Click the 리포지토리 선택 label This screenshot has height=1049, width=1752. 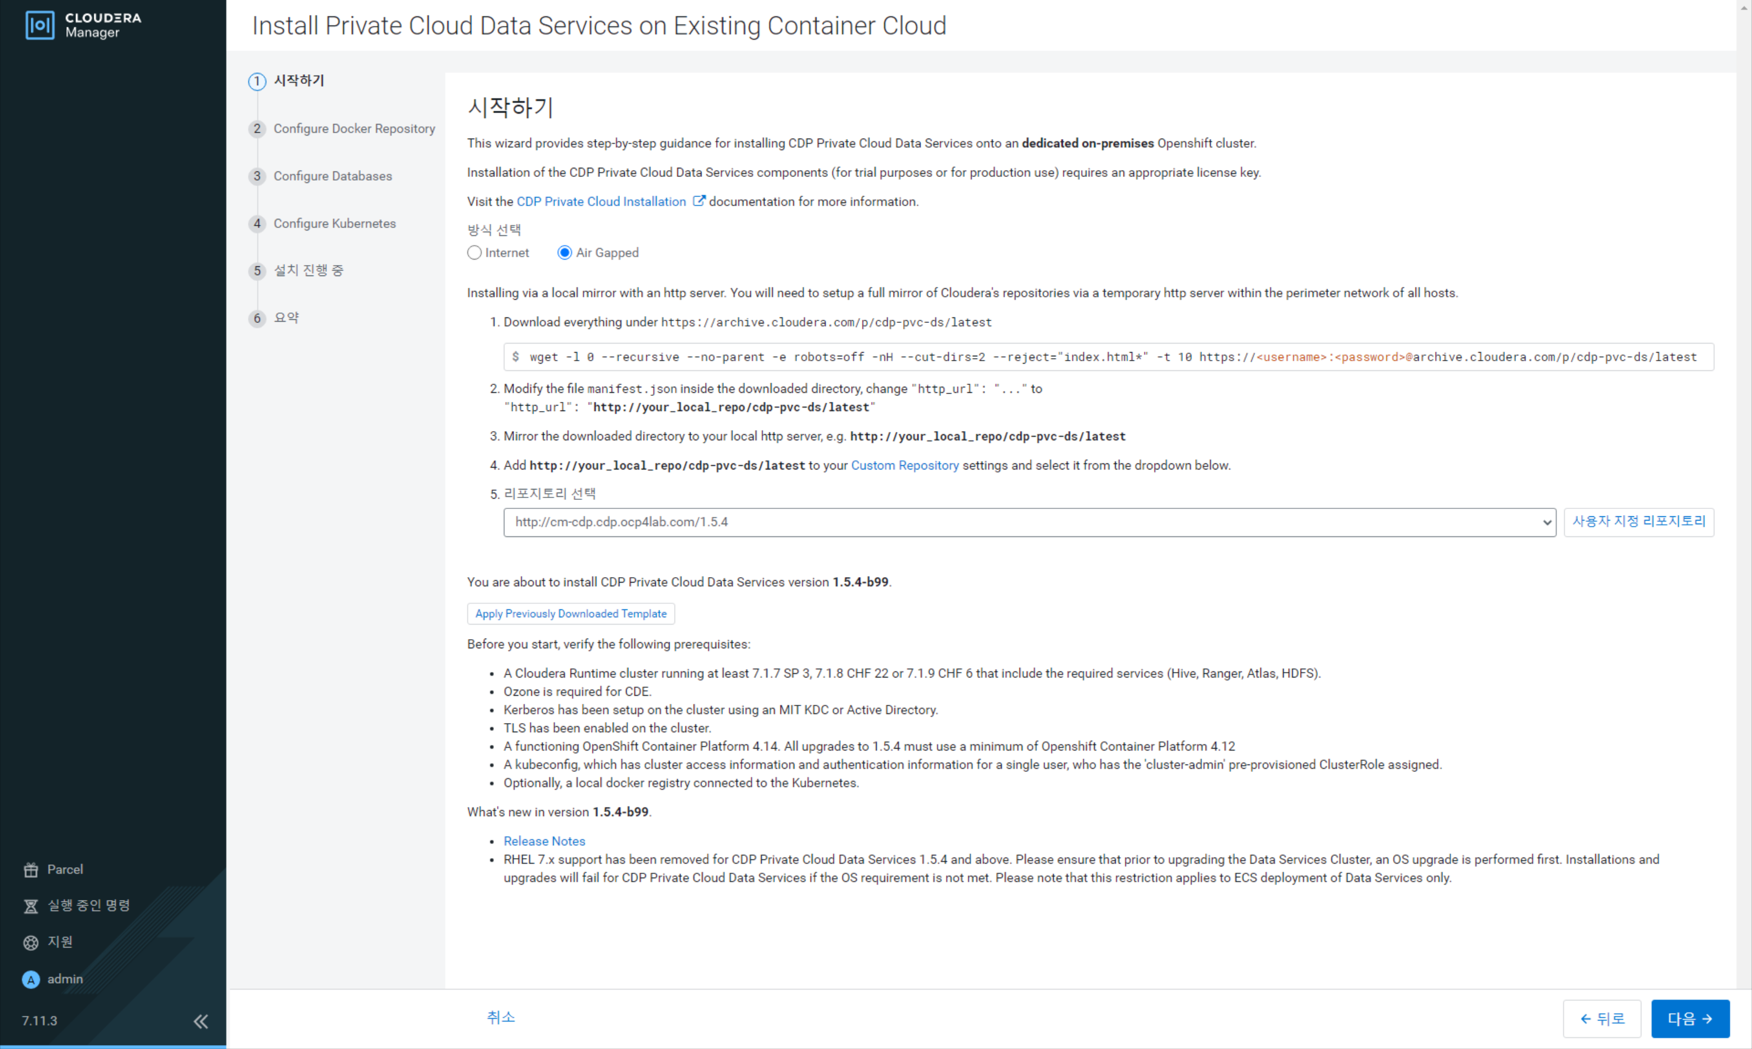pyautogui.click(x=549, y=493)
